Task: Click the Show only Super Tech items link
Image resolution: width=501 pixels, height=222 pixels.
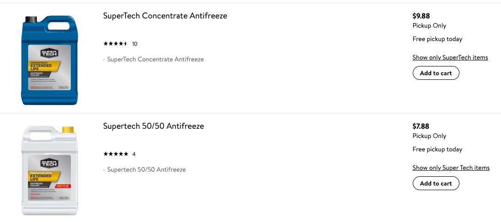Action: [451, 168]
